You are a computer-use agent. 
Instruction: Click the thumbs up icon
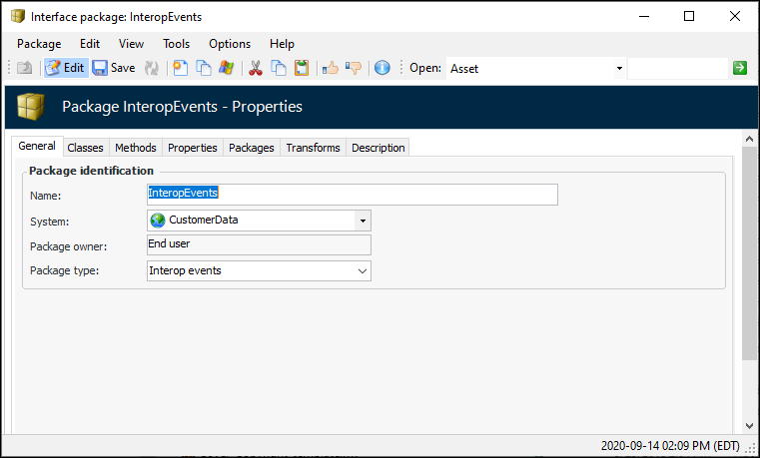331,68
